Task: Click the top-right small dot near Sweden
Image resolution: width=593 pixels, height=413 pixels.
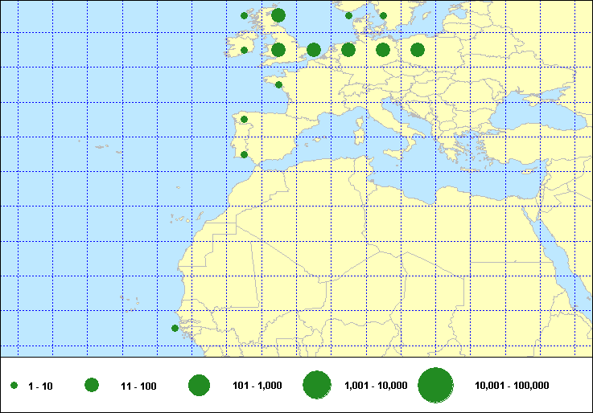Action: coord(383,15)
